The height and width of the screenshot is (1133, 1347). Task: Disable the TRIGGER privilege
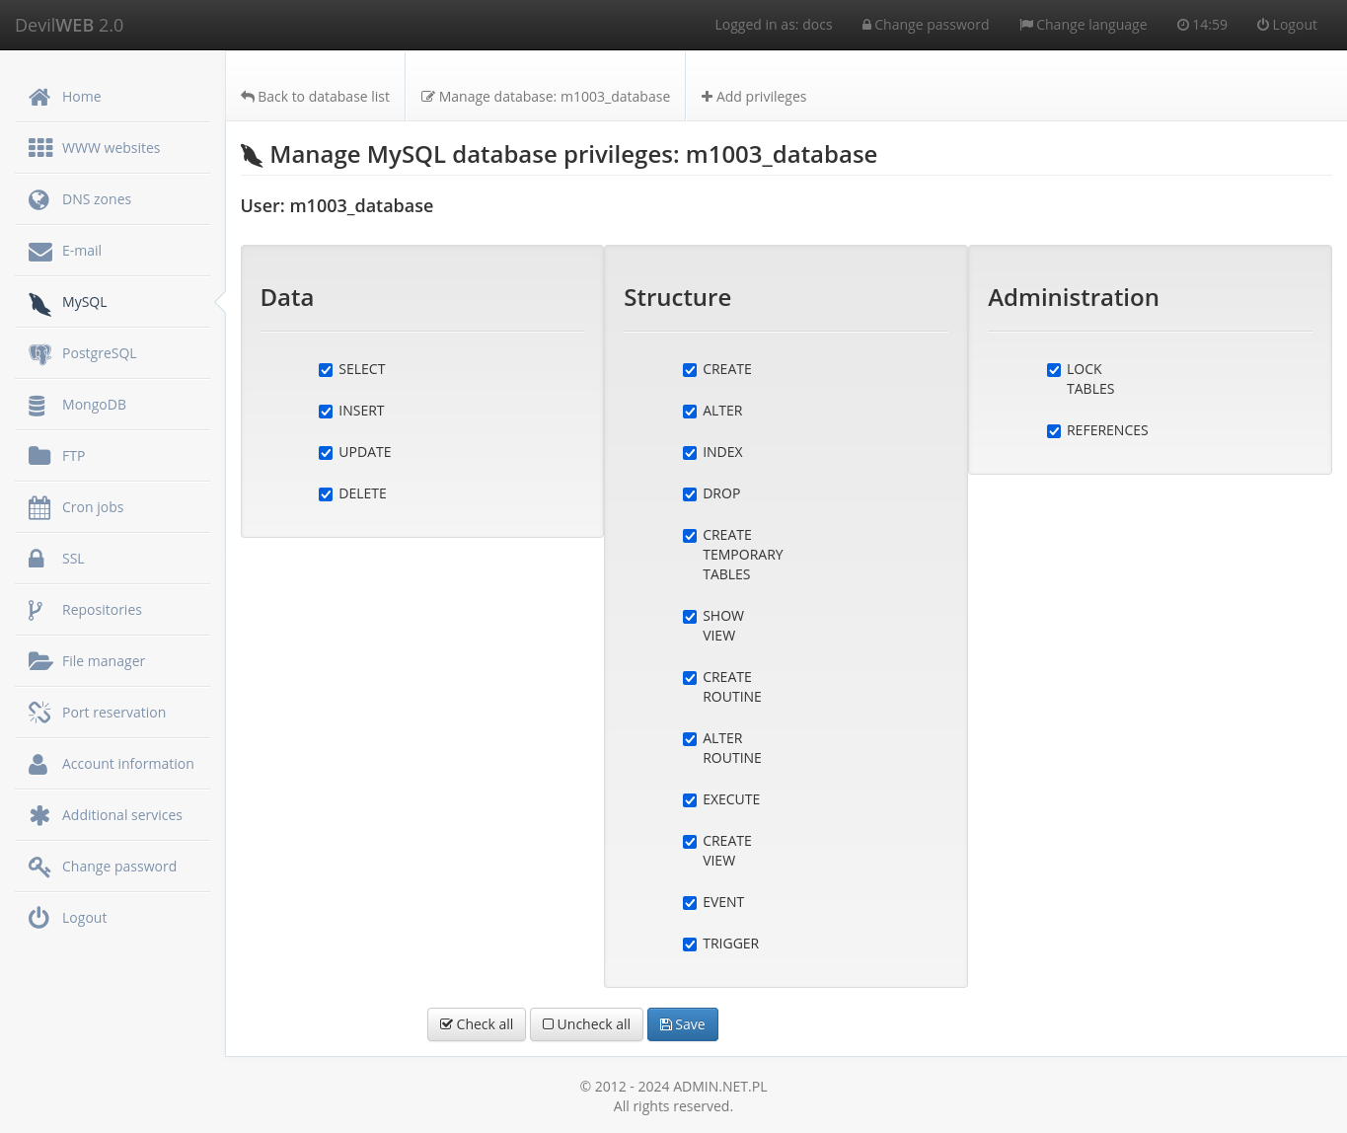pos(689,944)
